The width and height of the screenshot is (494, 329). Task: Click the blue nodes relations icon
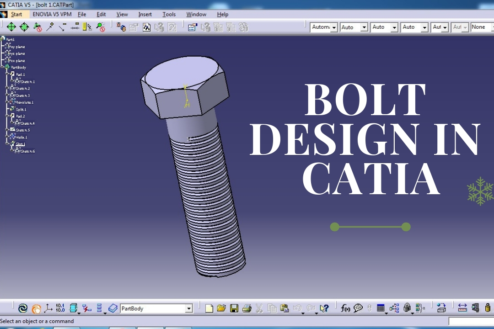(x=394, y=308)
